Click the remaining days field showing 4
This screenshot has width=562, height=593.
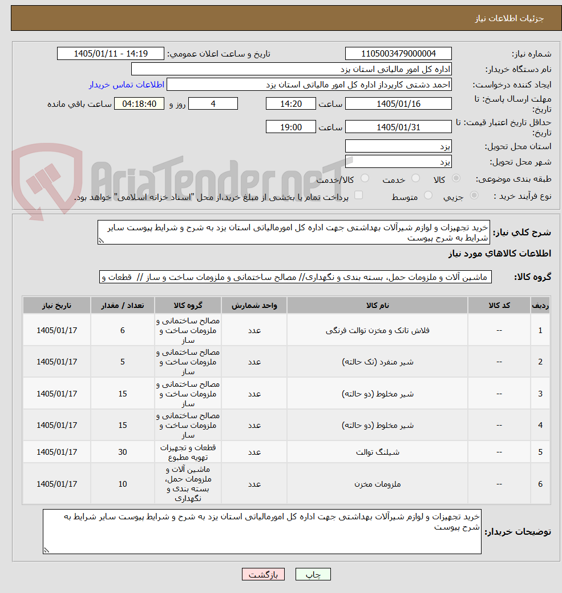pos(213,103)
